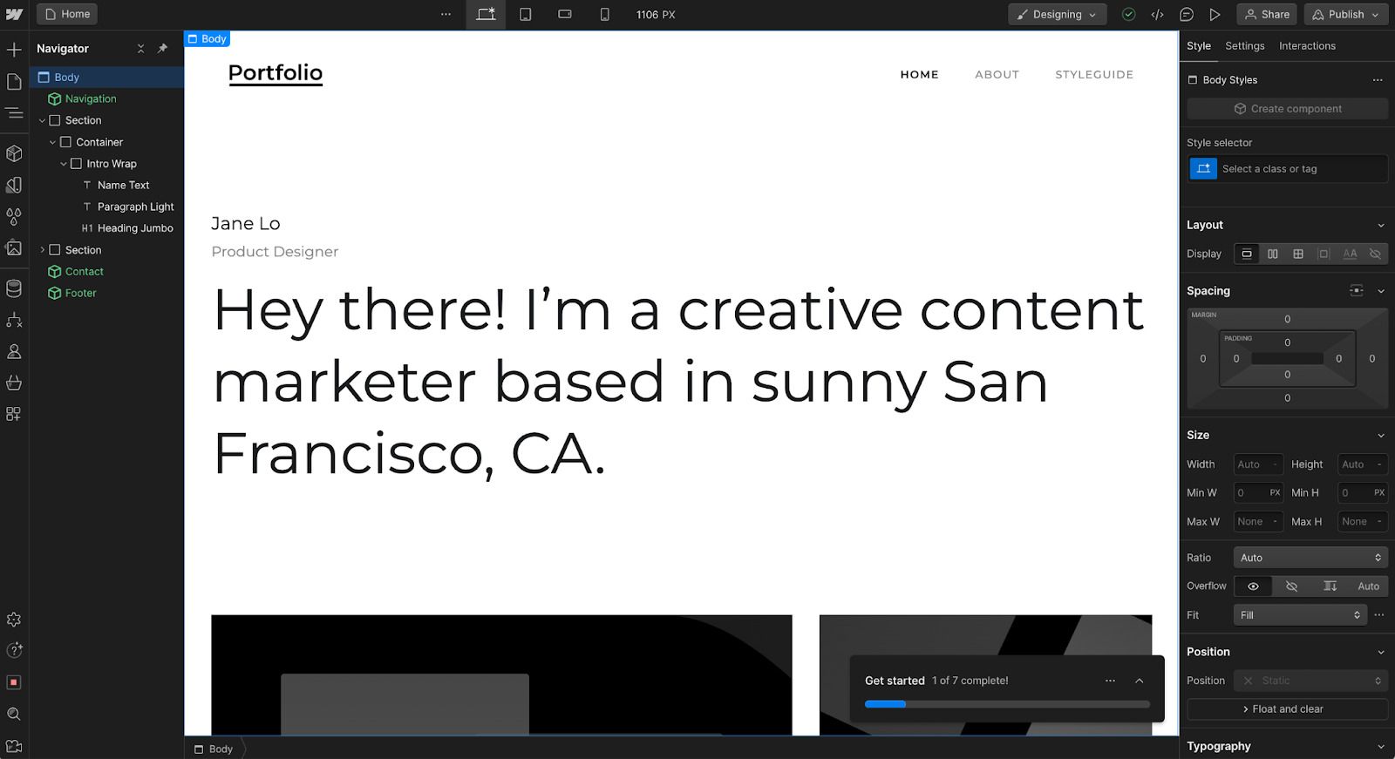Set overflow to hidden
The image size is (1395, 759).
pos(1291,586)
